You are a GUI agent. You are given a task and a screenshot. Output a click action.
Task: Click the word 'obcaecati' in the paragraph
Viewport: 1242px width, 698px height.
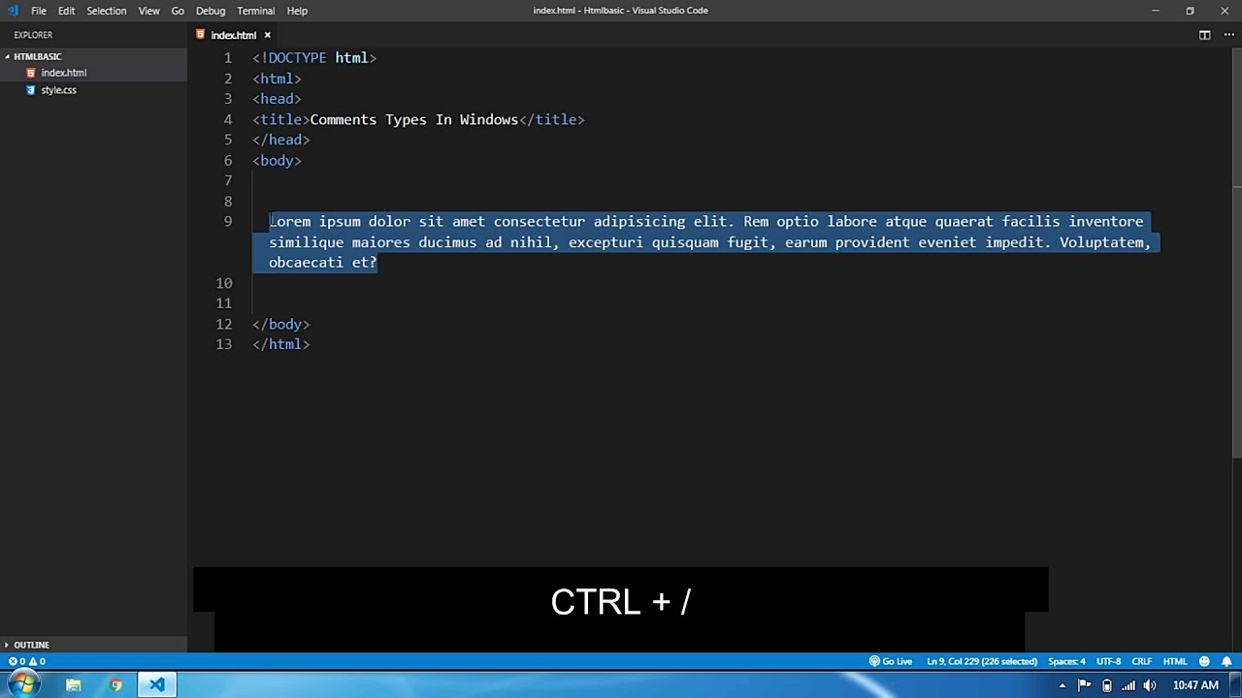tap(307, 263)
